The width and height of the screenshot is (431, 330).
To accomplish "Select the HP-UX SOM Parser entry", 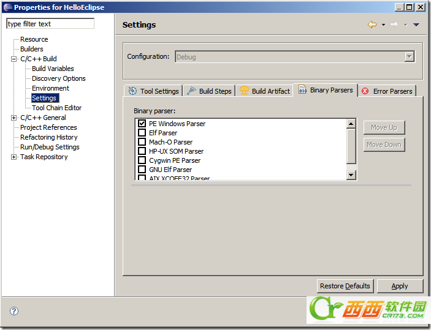I will point(176,151).
